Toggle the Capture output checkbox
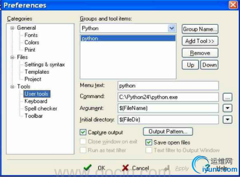 [83, 132]
